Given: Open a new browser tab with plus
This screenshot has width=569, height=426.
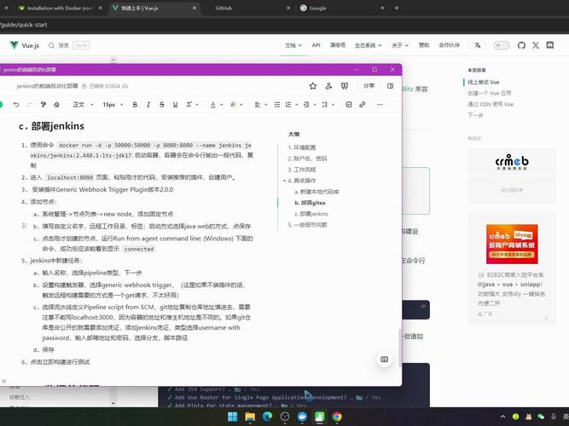Looking at the screenshot, I should pyautogui.click(x=397, y=8).
